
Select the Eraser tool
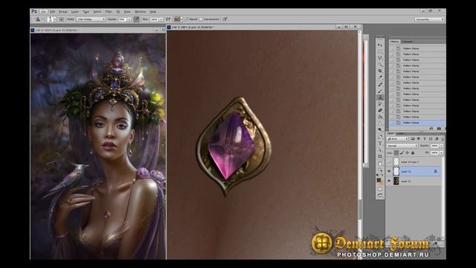click(380, 110)
